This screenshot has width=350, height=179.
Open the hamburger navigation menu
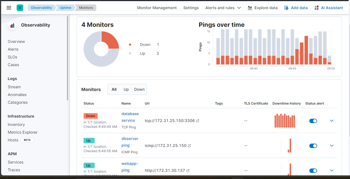pos(9,8)
